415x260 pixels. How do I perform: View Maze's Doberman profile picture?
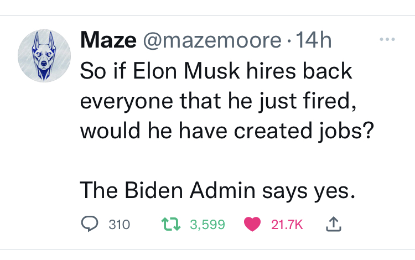[x=44, y=56]
